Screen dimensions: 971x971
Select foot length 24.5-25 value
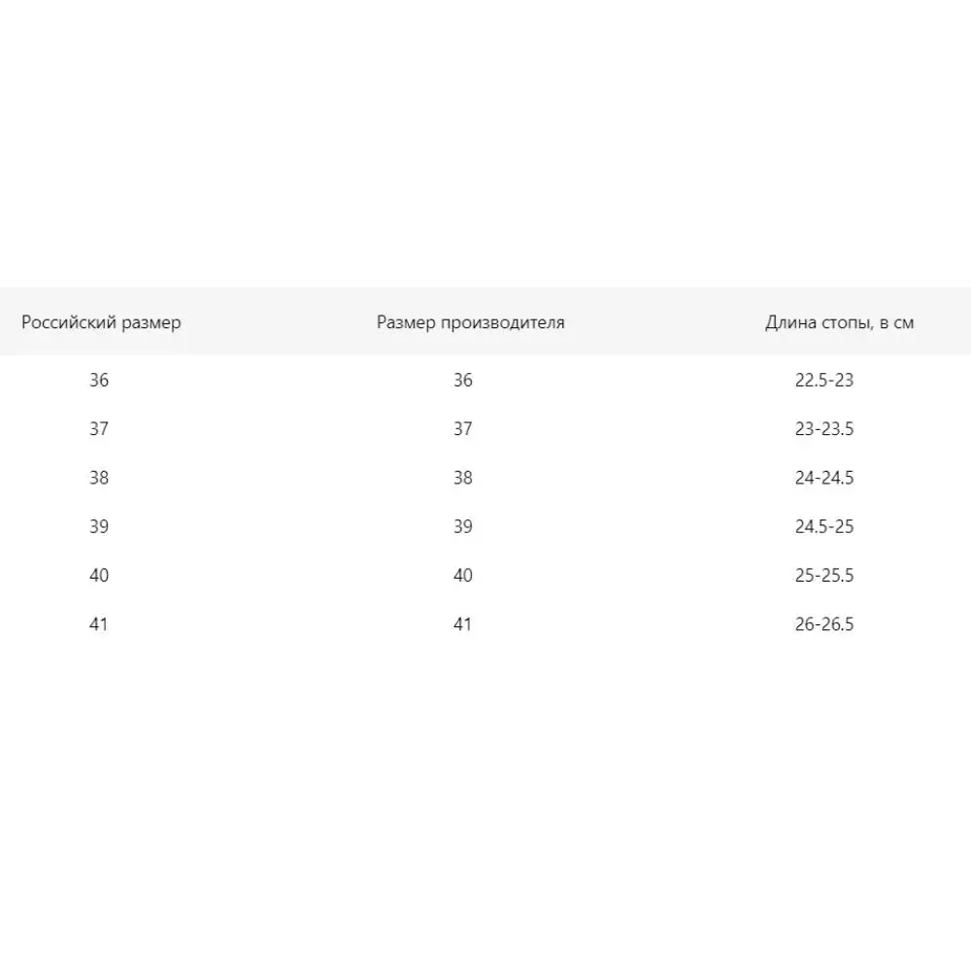point(823,526)
